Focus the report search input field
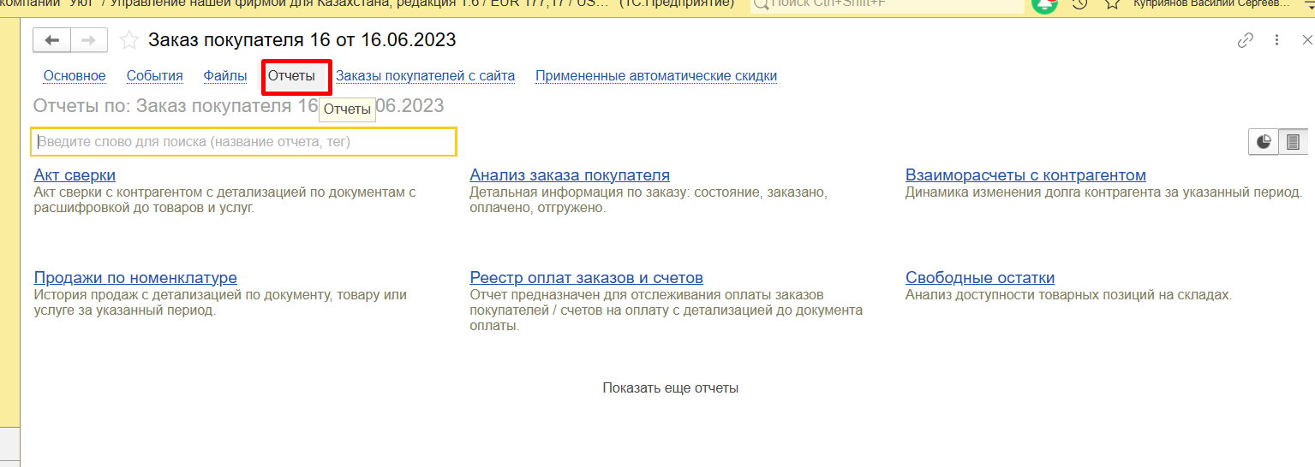Viewport: 1315px width, 467px height. (x=243, y=142)
